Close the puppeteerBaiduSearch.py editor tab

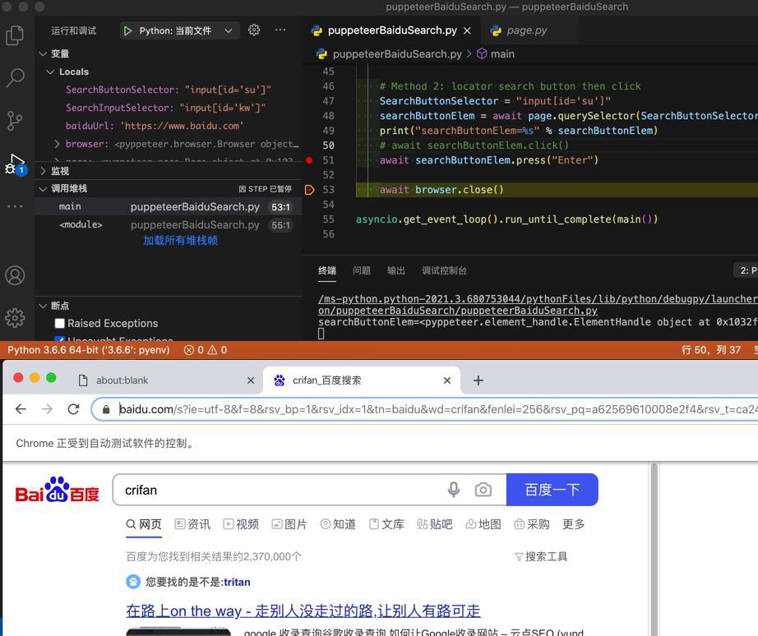coord(467,30)
